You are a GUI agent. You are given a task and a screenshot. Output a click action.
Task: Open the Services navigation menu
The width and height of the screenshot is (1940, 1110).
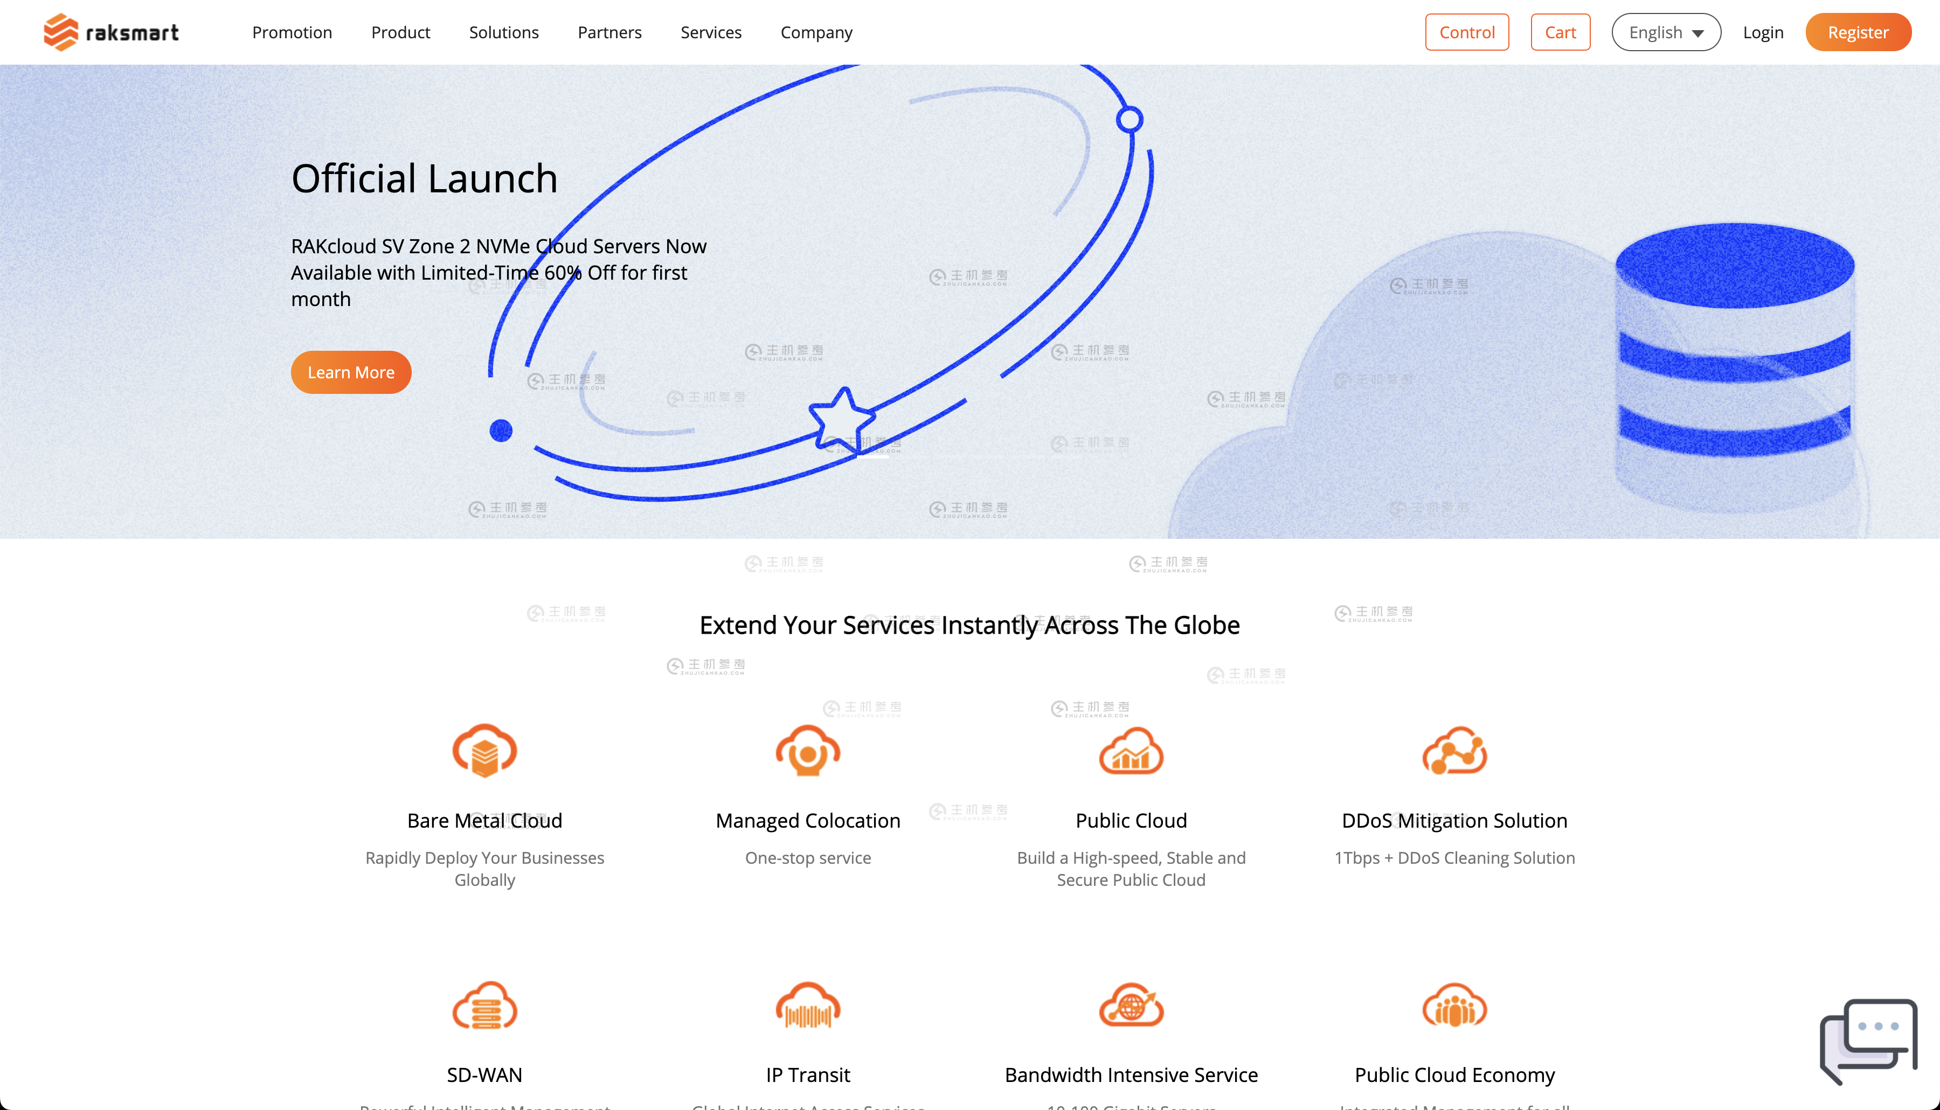(x=710, y=32)
